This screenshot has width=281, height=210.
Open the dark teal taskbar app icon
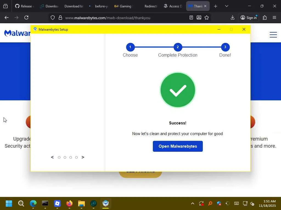94,203
